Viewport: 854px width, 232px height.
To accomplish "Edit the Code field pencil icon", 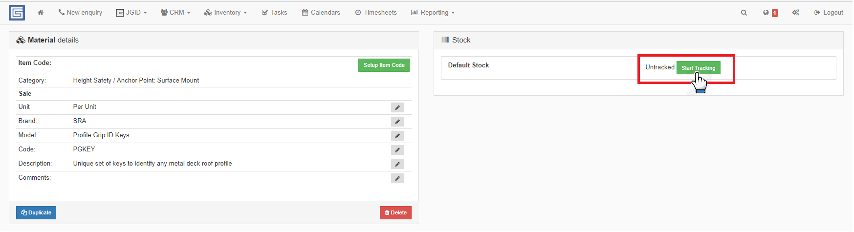I will coord(397,150).
